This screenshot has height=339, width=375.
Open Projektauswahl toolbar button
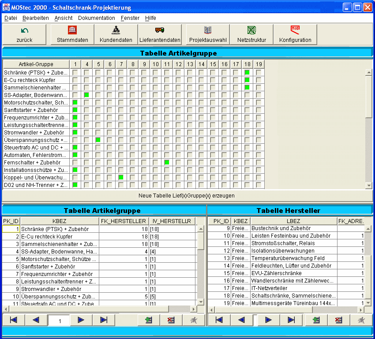208,34
